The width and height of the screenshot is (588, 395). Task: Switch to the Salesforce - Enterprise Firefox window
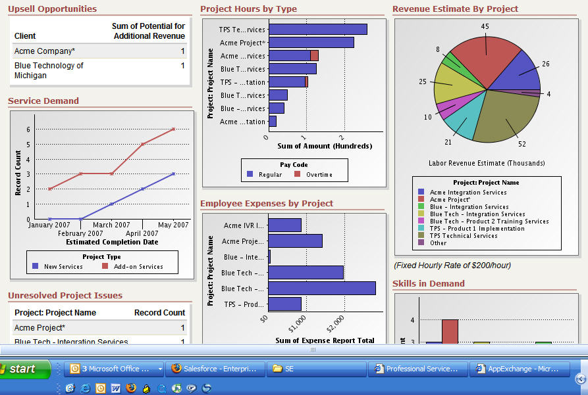point(215,369)
